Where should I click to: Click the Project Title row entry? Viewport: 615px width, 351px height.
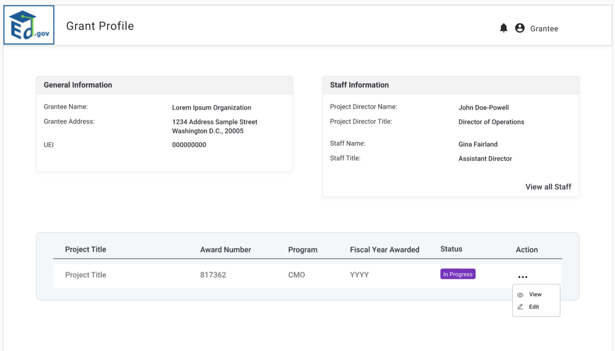(85, 275)
